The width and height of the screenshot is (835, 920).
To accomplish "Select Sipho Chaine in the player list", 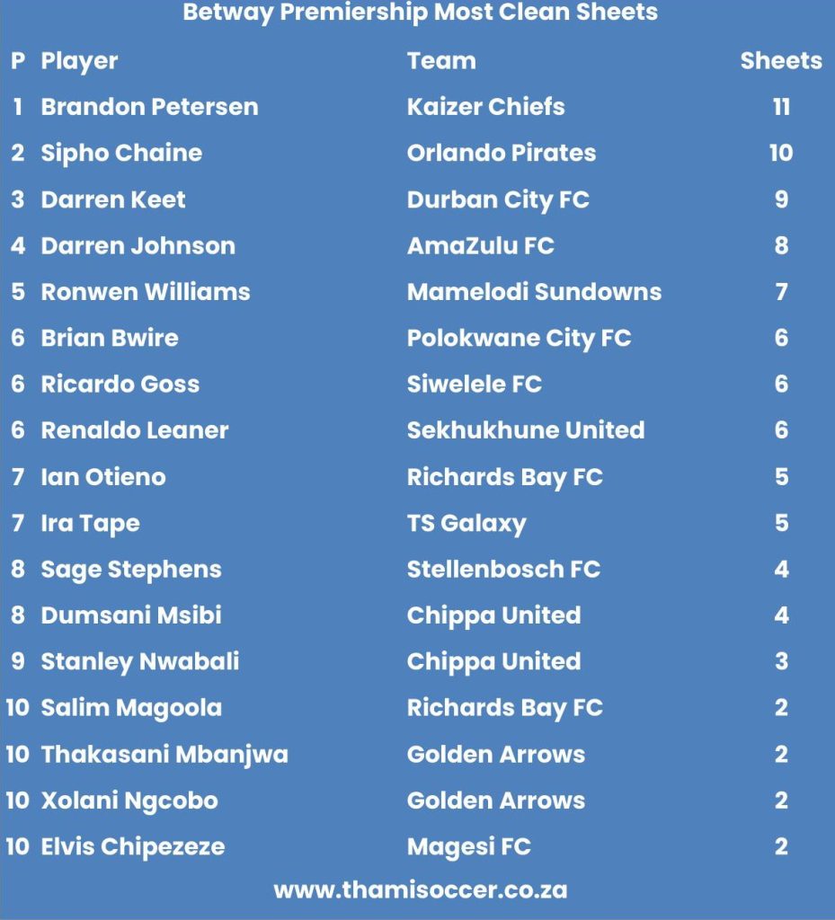I will pyautogui.click(x=121, y=153).
